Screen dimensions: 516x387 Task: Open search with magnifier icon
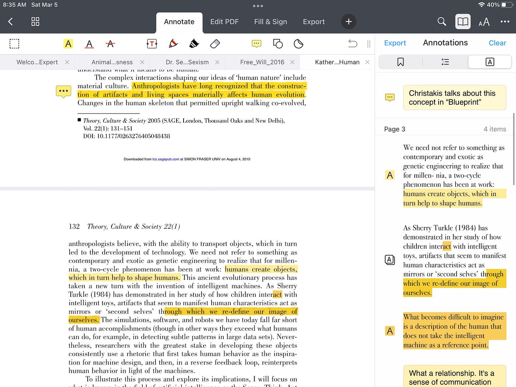click(442, 22)
